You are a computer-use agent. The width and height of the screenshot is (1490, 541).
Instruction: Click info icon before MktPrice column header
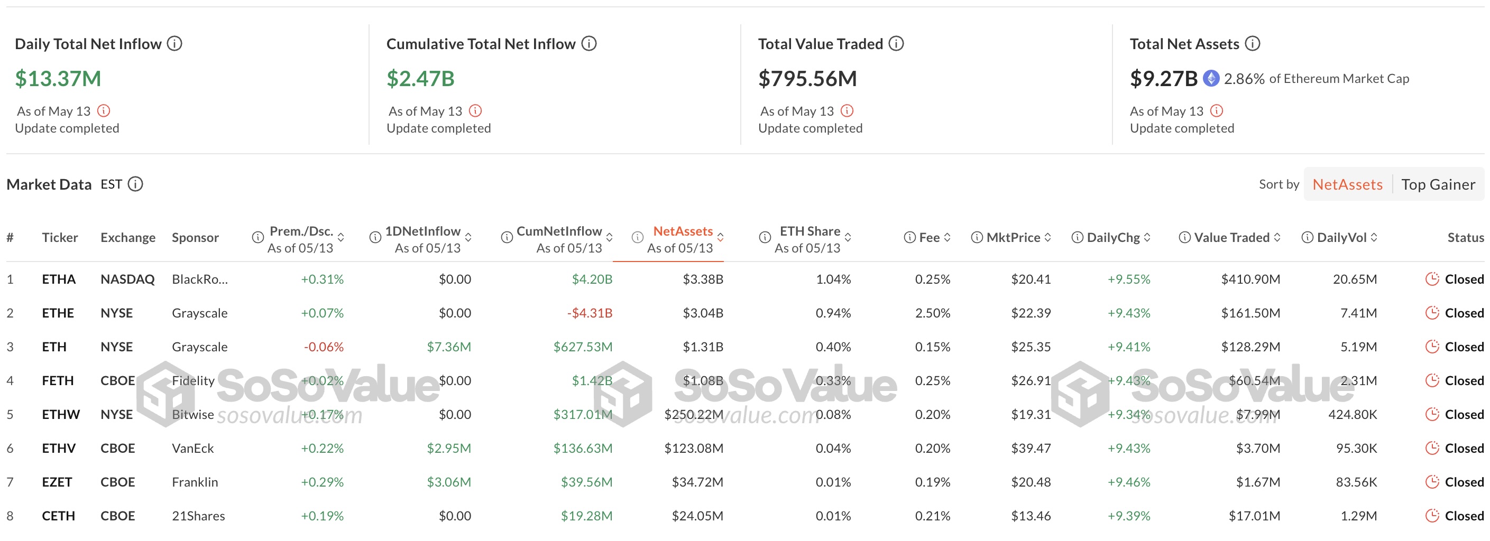[x=977, y=238]
